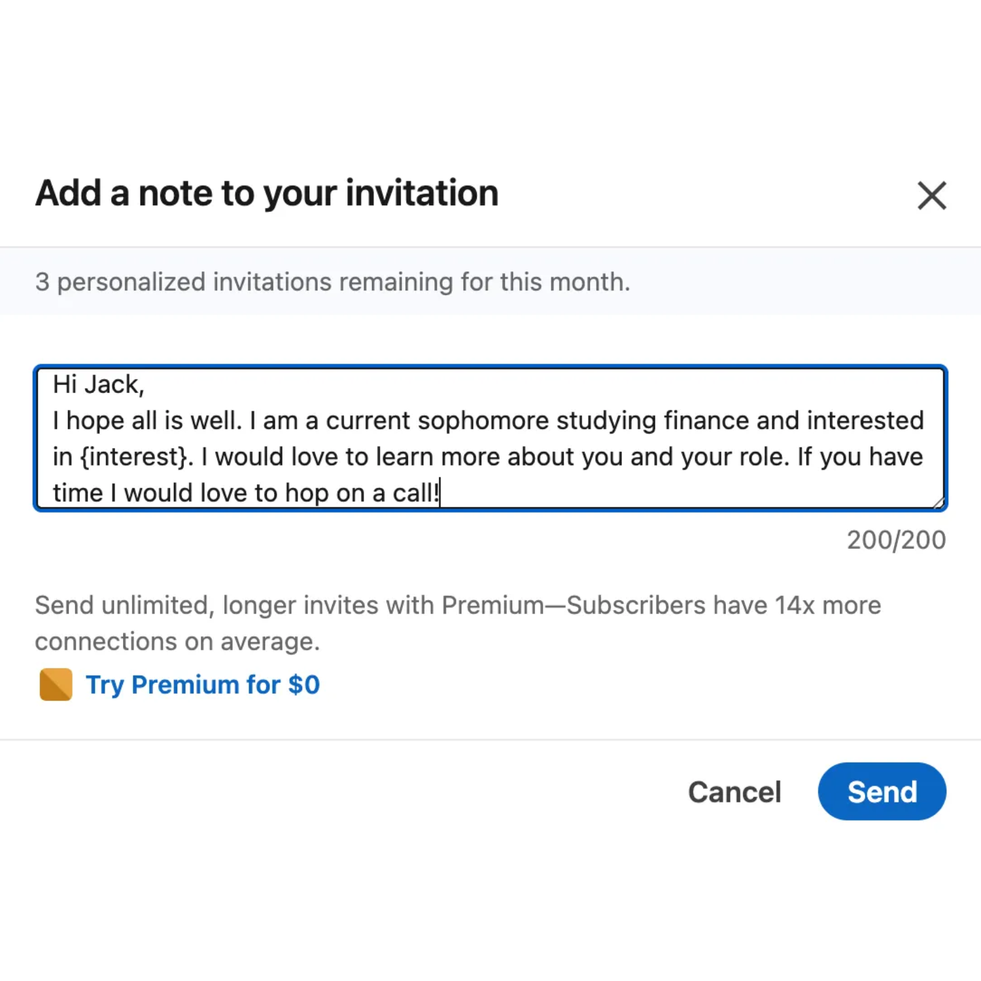This screenshot has height=981, width=981.
Task: Click the gold Premium badge icon
Action: (x=56, y=685)
